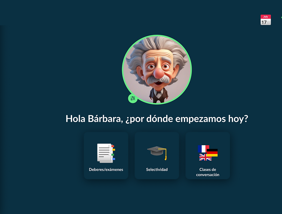
Task: Open the July 17 calendar icon
Action: point(266,20)
